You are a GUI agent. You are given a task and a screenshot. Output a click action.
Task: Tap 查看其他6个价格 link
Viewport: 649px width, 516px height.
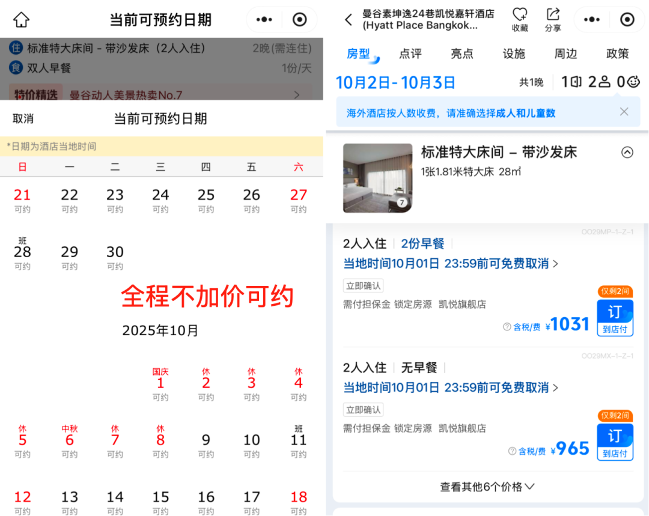click(x=487, y=487)
